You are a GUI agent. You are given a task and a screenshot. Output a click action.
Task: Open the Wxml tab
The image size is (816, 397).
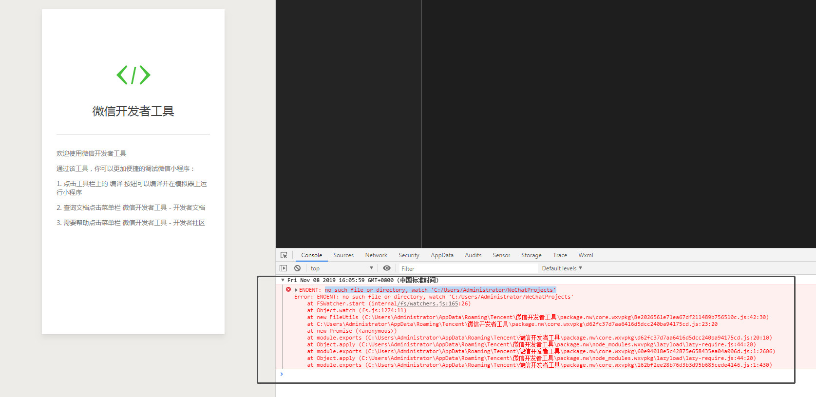586,255
